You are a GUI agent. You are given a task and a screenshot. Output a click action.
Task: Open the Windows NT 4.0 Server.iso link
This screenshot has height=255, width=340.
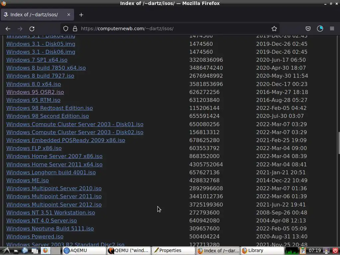click(42, 221)
